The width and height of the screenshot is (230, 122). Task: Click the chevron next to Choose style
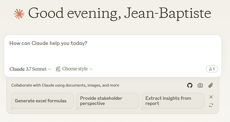[91, 69]
